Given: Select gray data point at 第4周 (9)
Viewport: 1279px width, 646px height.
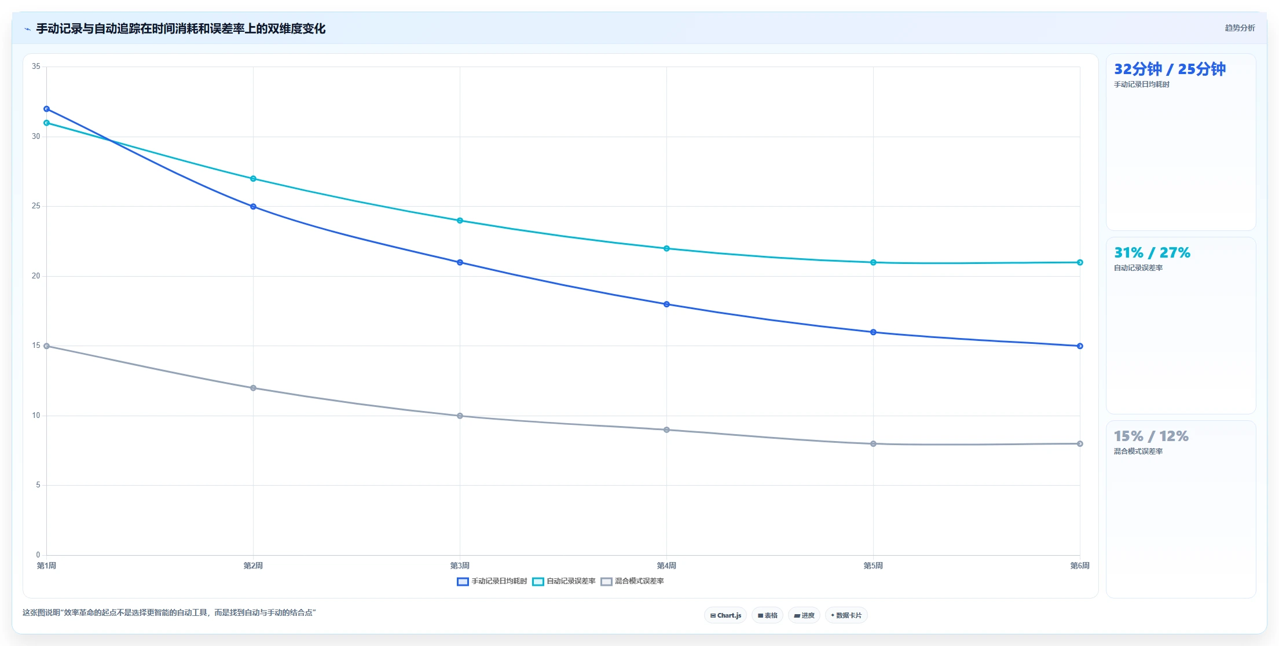Looking at the screenshot, I should coord(666,430).
